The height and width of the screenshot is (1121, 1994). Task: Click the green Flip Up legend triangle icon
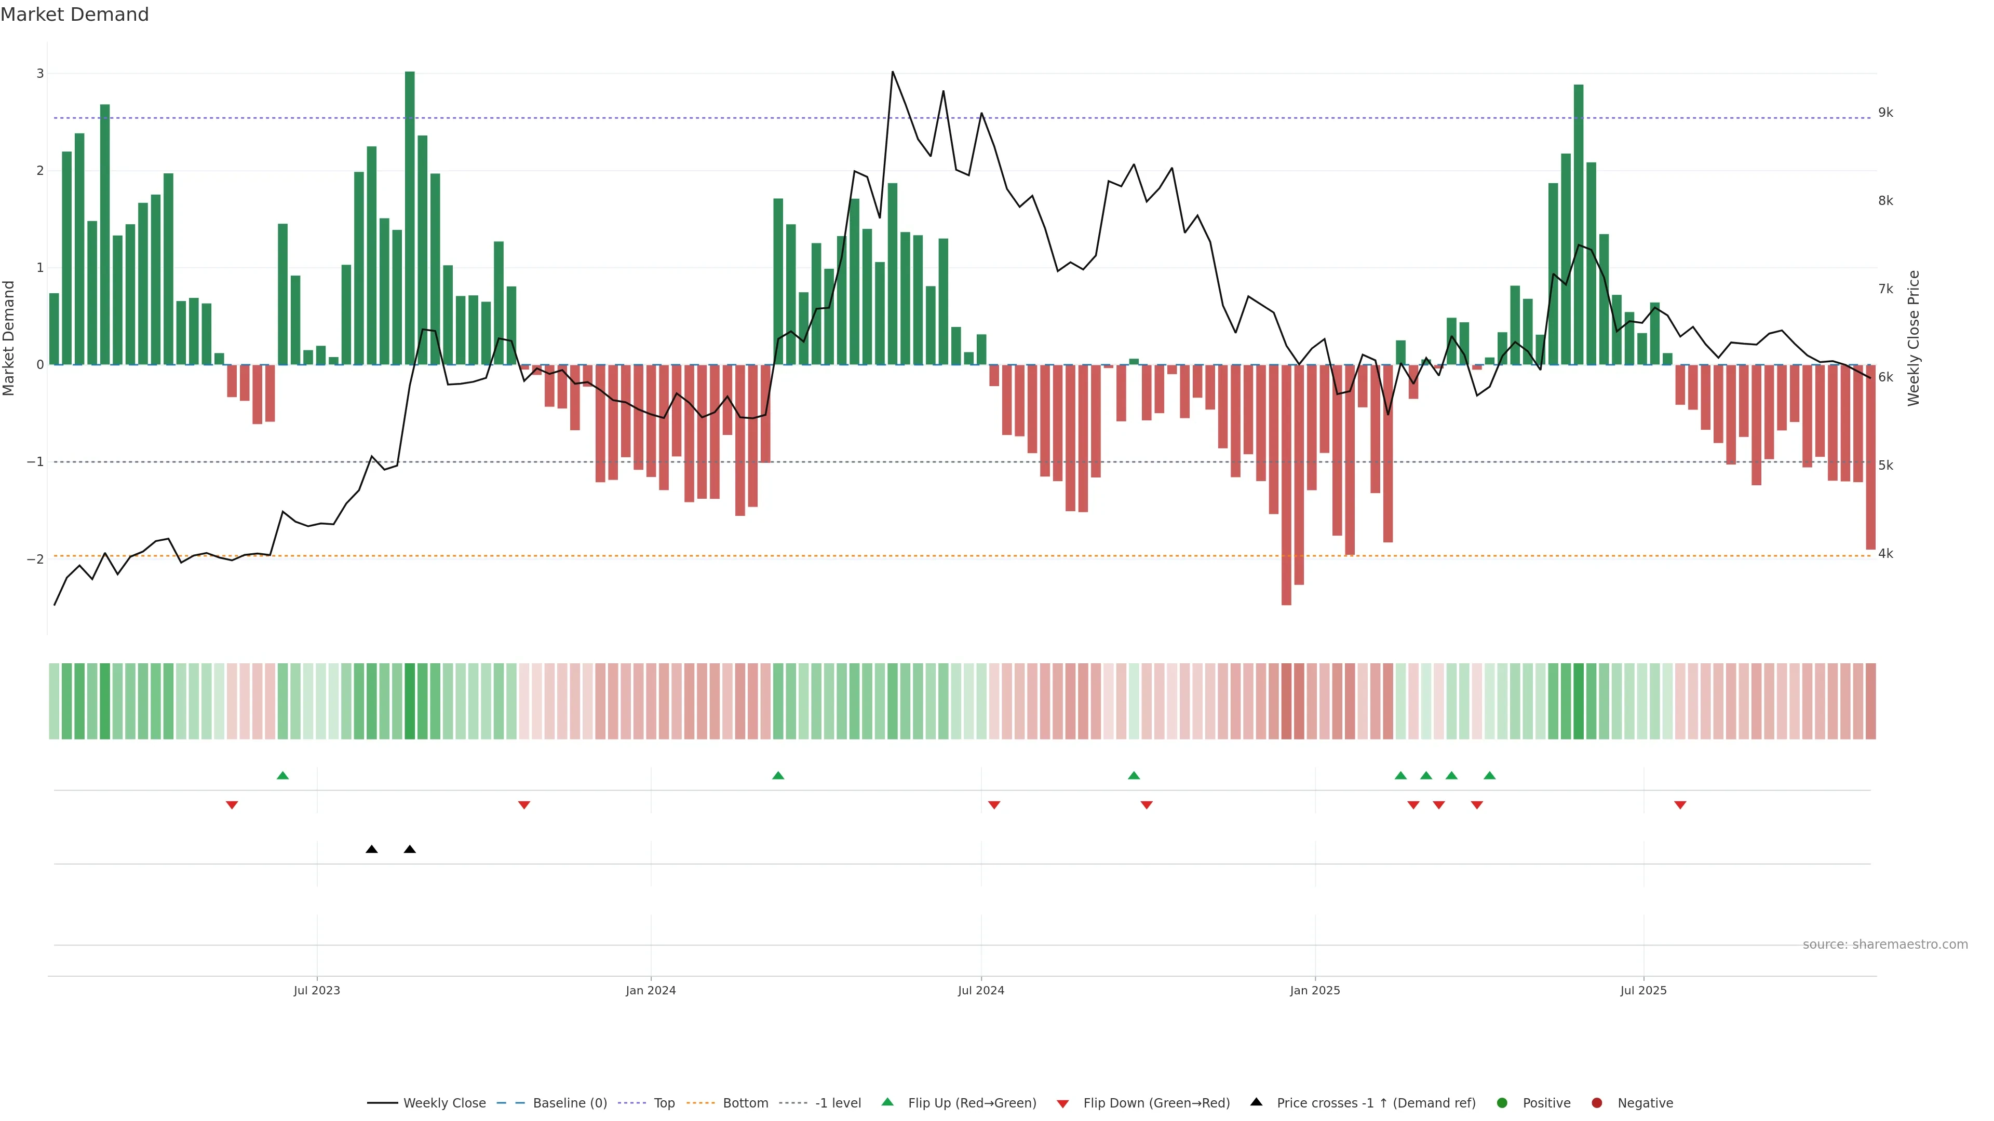888,1102
